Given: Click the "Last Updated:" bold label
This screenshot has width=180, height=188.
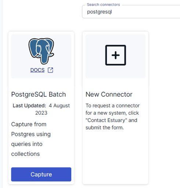Looking at the screenshot, I should 29,106.
